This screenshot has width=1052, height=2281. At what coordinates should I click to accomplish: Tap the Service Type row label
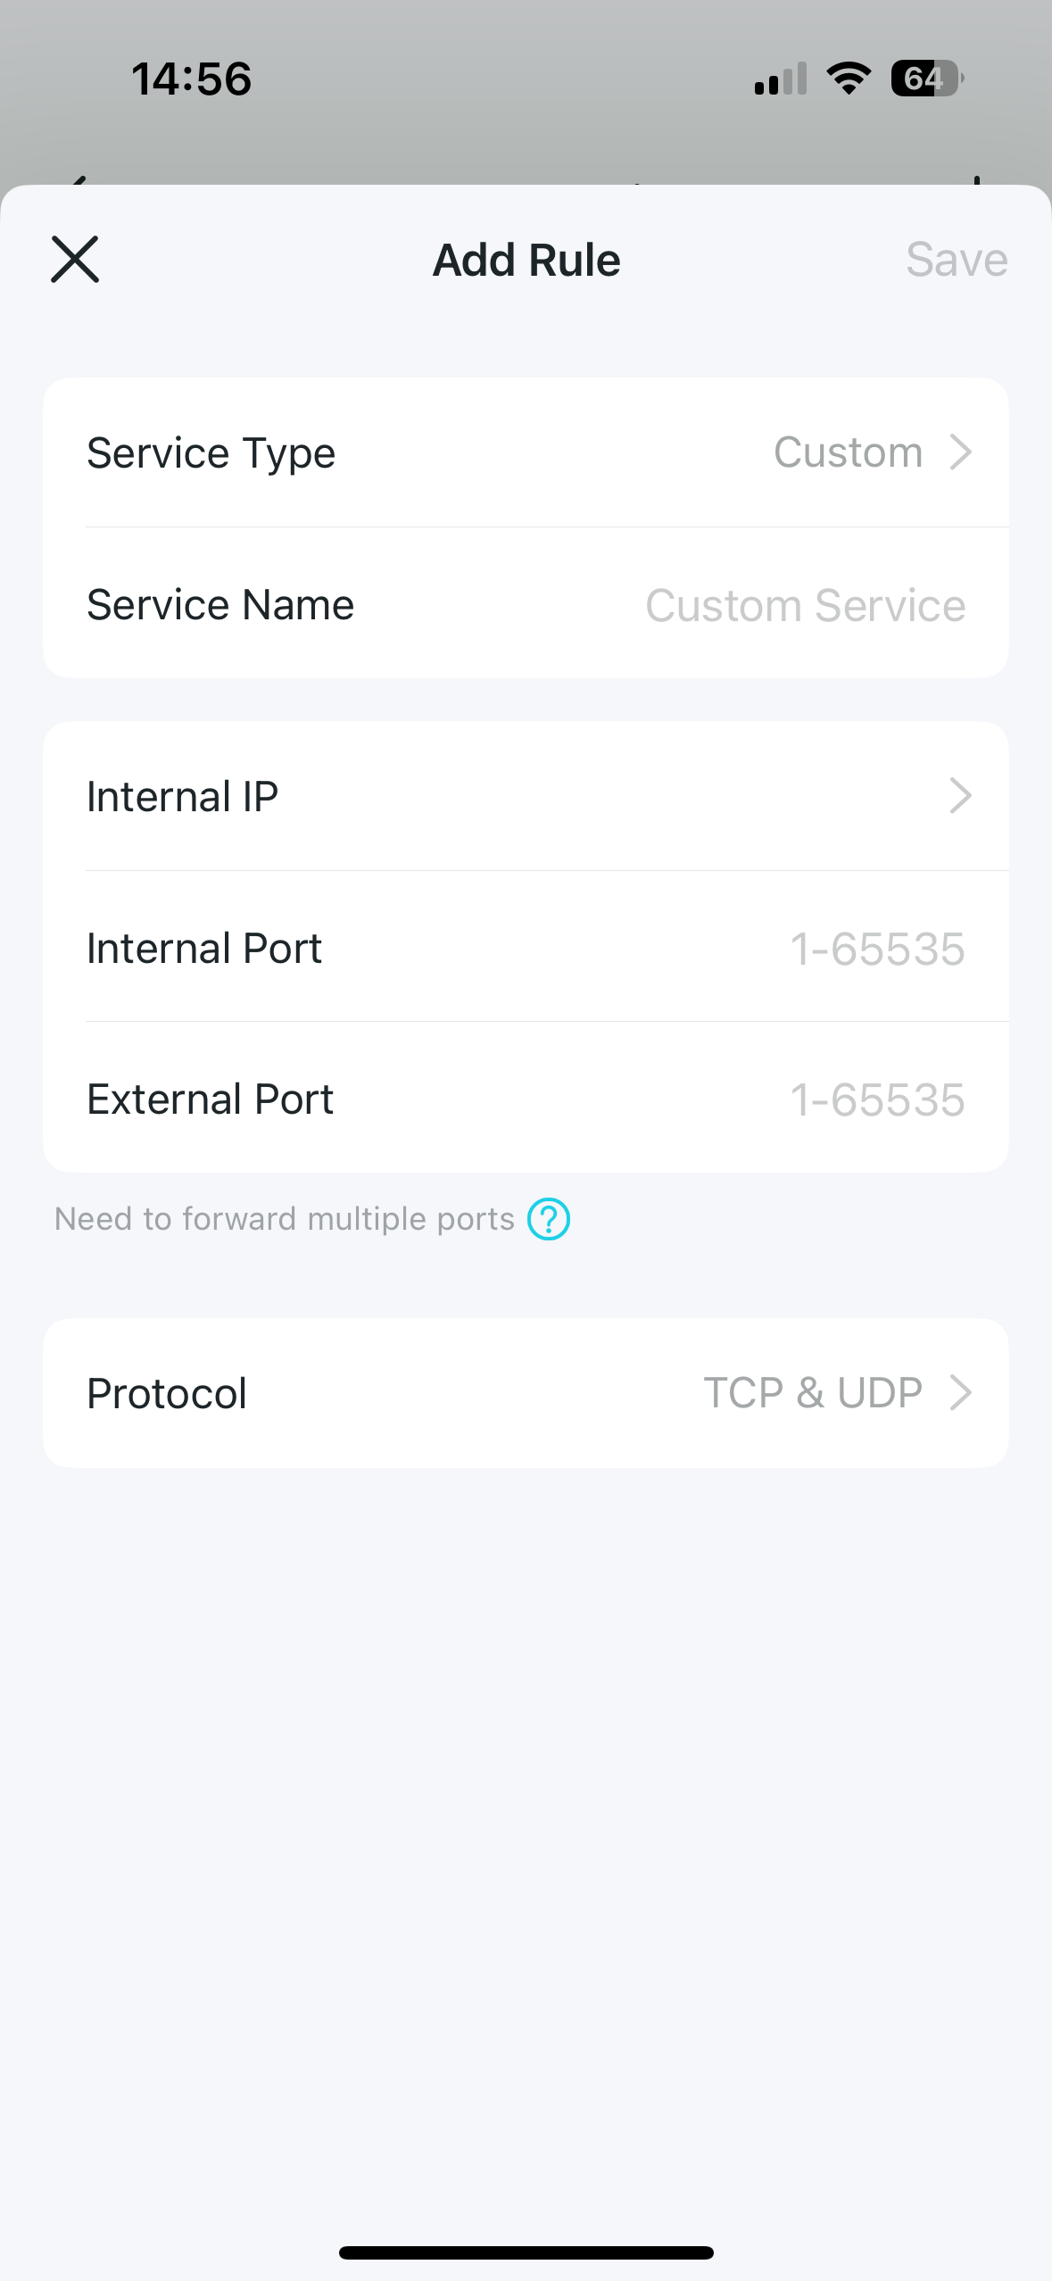211,453
